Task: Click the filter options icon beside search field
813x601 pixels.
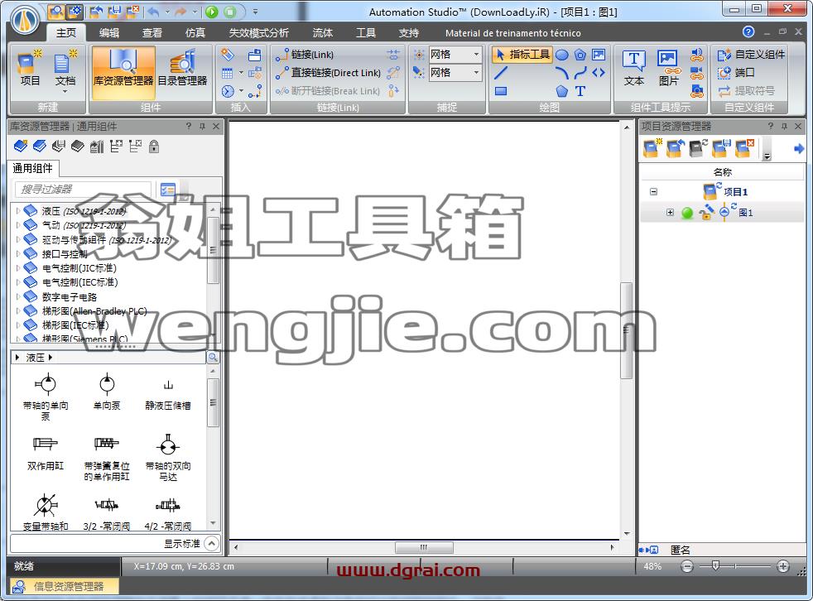Action: tap(167, 190)
